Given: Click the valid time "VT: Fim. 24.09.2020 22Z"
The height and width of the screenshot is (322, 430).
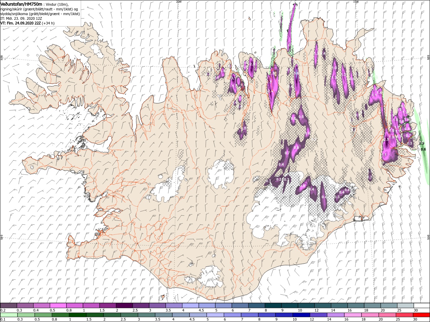Looking at the screenshot, I should [21, 23].
